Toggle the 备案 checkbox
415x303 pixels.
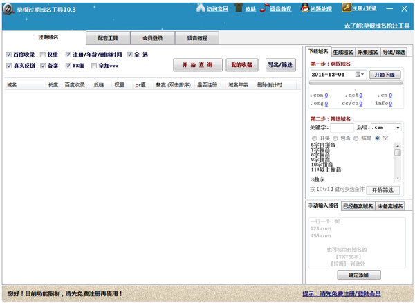(x=43, y=66)
